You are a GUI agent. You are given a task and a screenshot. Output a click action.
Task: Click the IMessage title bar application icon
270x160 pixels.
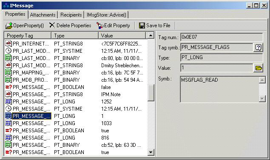(6, 6)
